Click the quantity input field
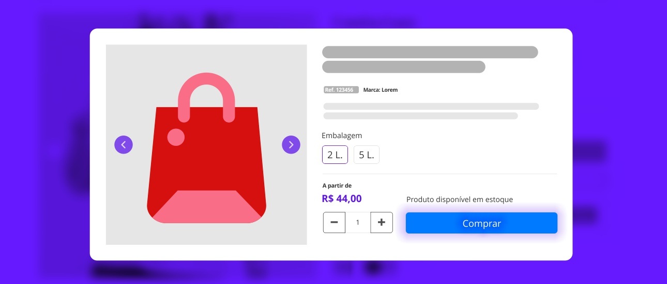This screenshot has width=667, height=284. 358,223
